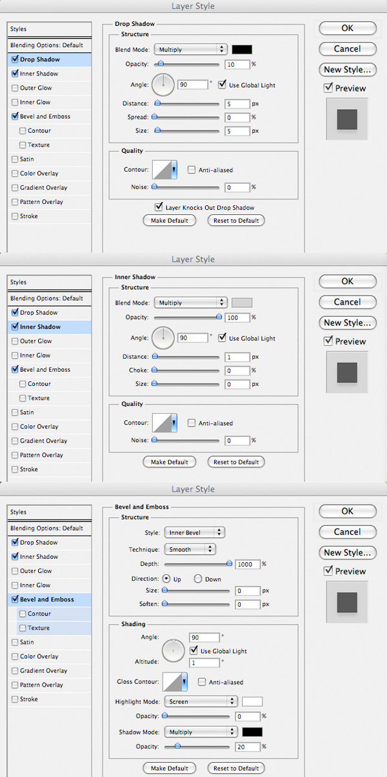Click the gray Inner Shadow color swatch
Image resolution: width=387 pixels, height=777 pixels.
242,302
